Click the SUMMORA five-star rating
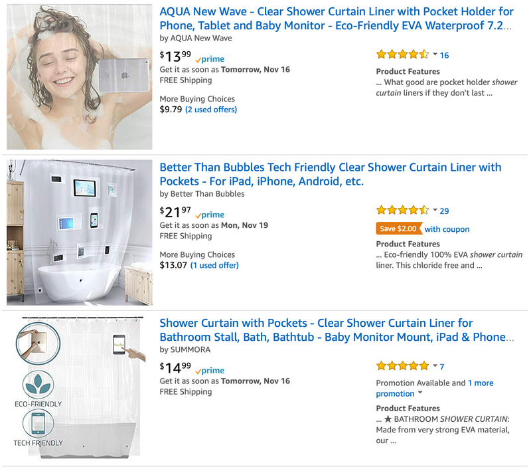The width and height of the screenshot is (531, 471). point(402,366)
